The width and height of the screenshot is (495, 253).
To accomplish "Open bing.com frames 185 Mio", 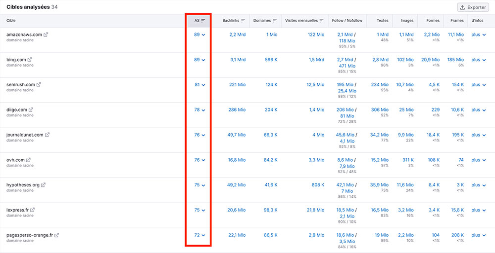I will point(455,60).
